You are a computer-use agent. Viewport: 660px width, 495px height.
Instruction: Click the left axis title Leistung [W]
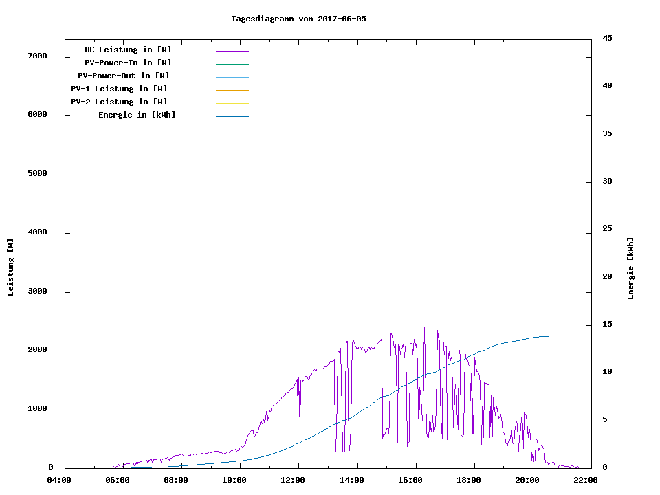coord(10,267)
